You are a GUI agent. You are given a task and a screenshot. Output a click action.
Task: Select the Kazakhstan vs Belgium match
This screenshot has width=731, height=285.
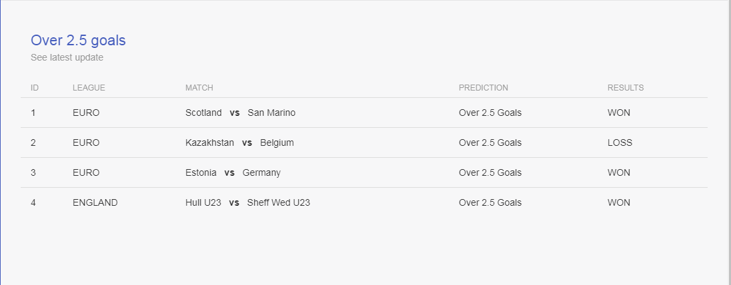[x=239, y=142]
